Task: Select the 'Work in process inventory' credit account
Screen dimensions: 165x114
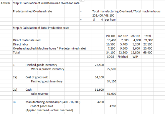Action: pos(47,69)
